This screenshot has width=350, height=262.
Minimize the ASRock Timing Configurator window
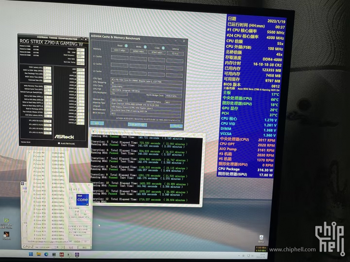tap(81, 39)
